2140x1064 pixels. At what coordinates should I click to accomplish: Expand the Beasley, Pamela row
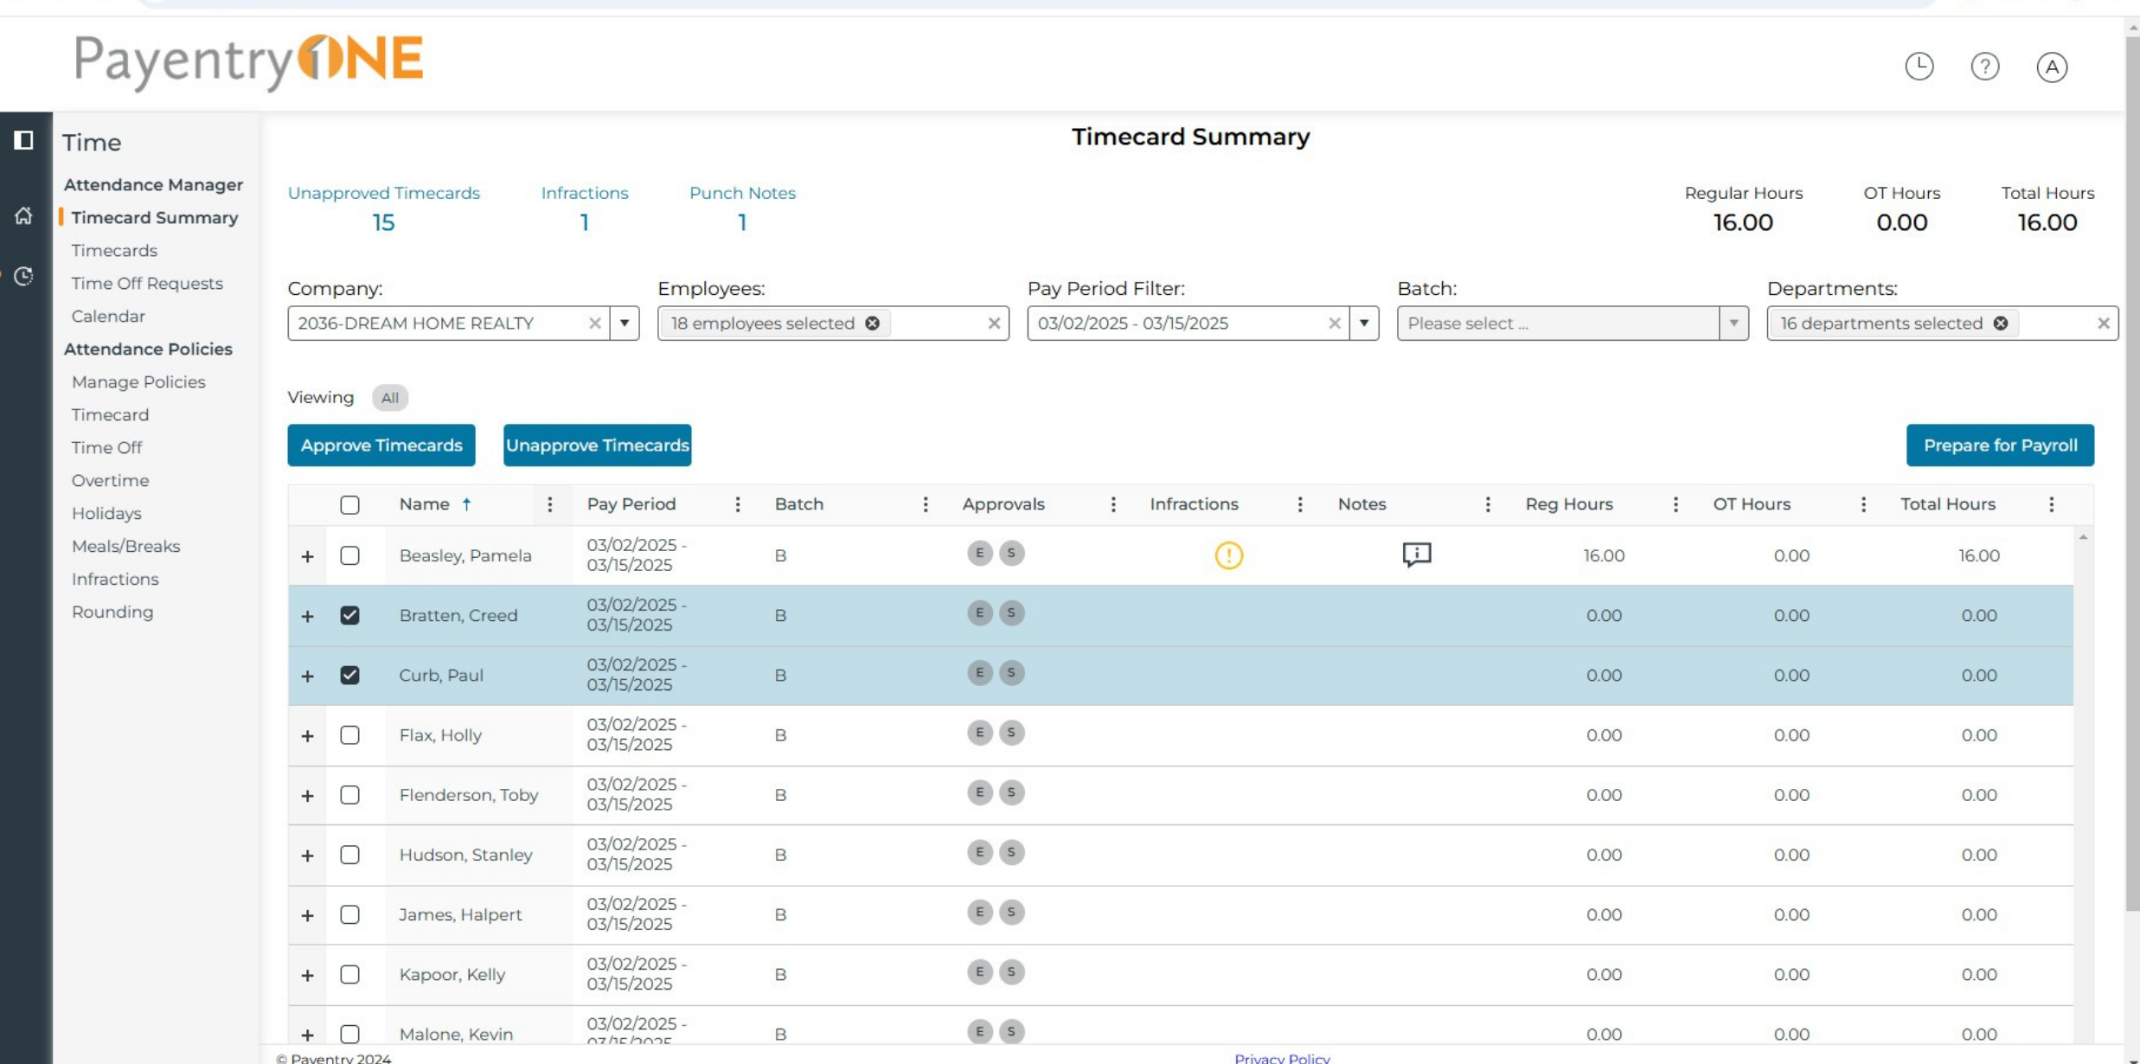click(307, 556)
